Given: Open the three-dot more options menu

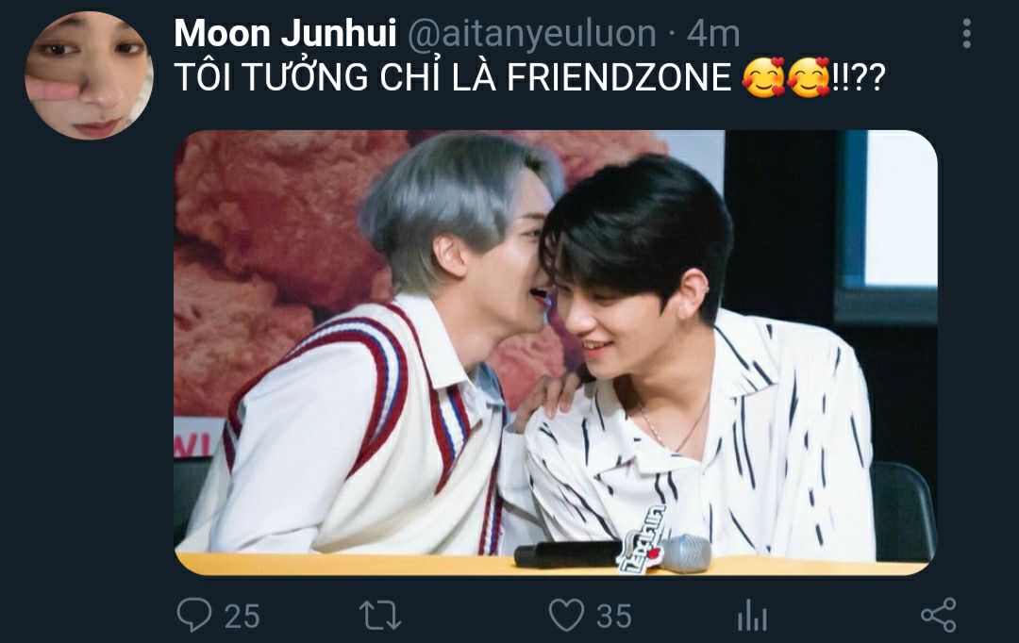Looking at the screenshot, I should (x=967, y=33).
